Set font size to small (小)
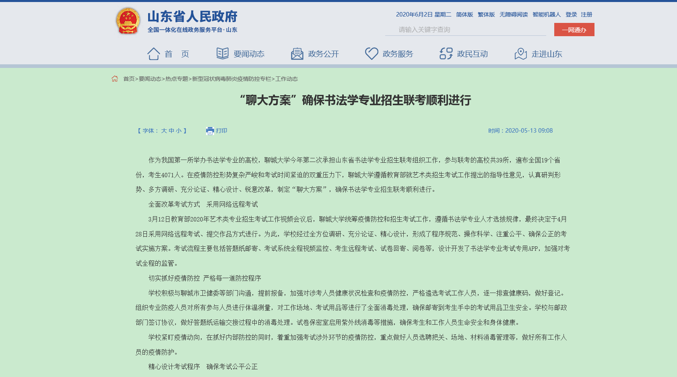 (x=179, y=131)
